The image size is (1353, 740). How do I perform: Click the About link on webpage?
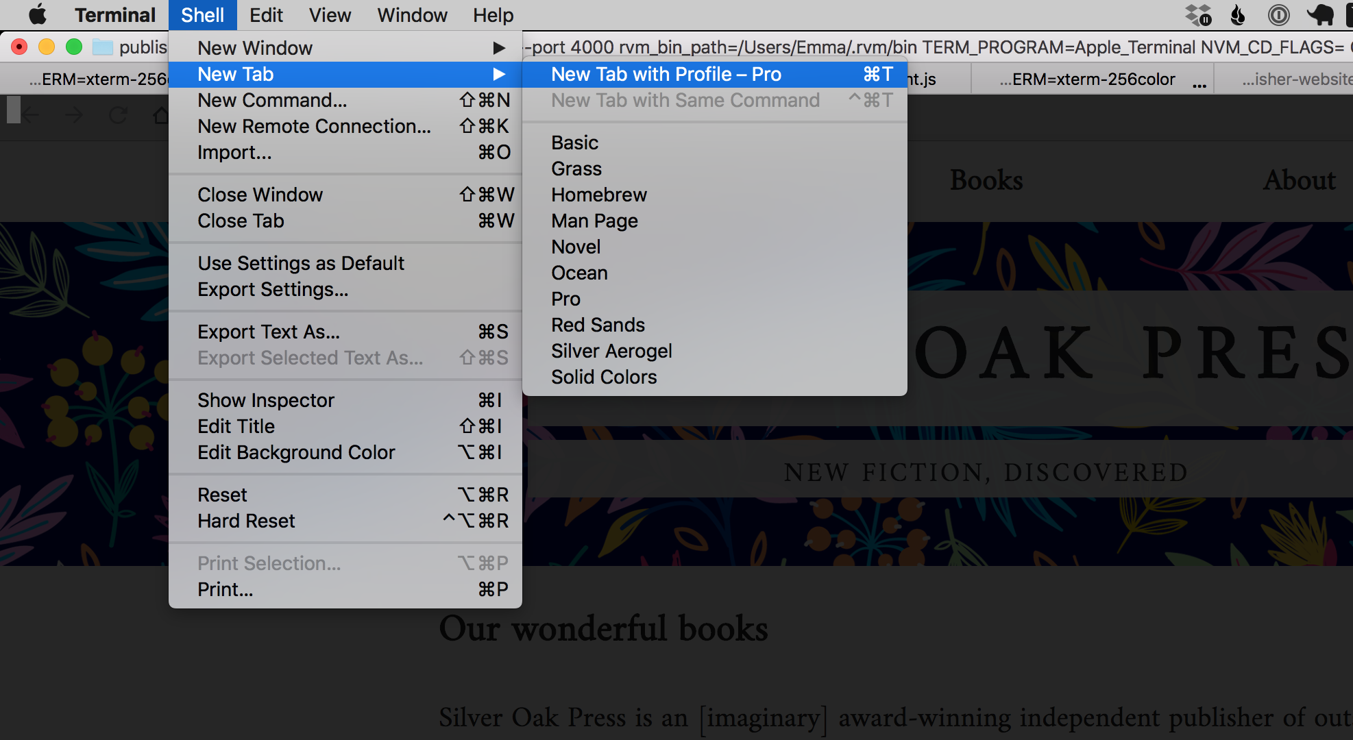[1299, 180]
